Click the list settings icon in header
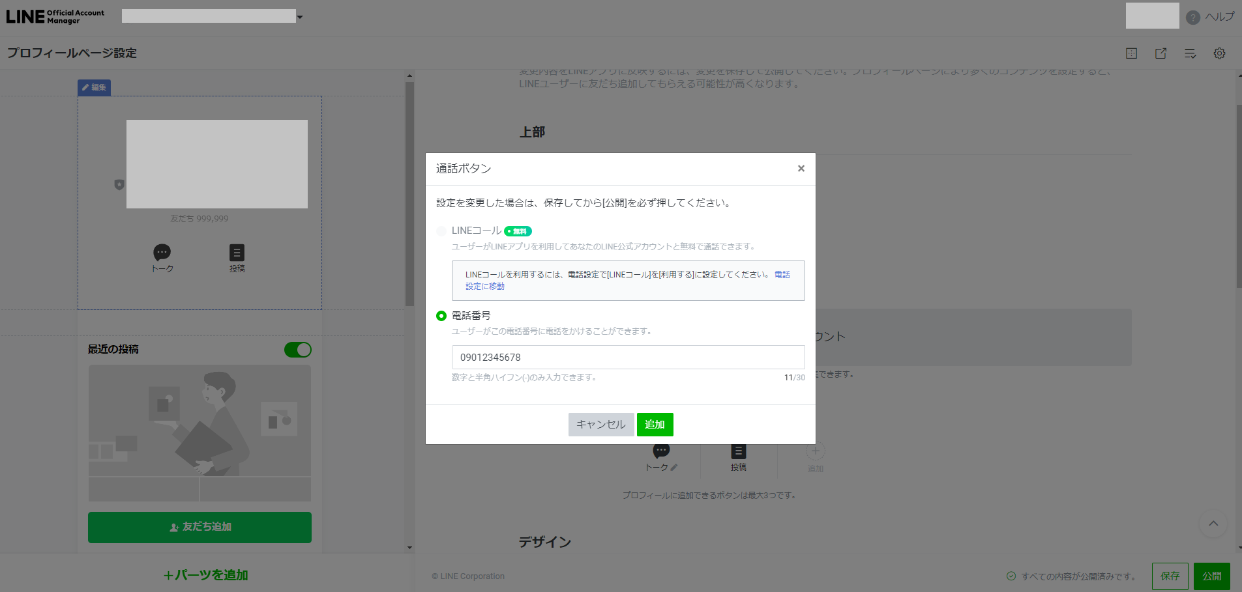 [x=1190, y=53]
